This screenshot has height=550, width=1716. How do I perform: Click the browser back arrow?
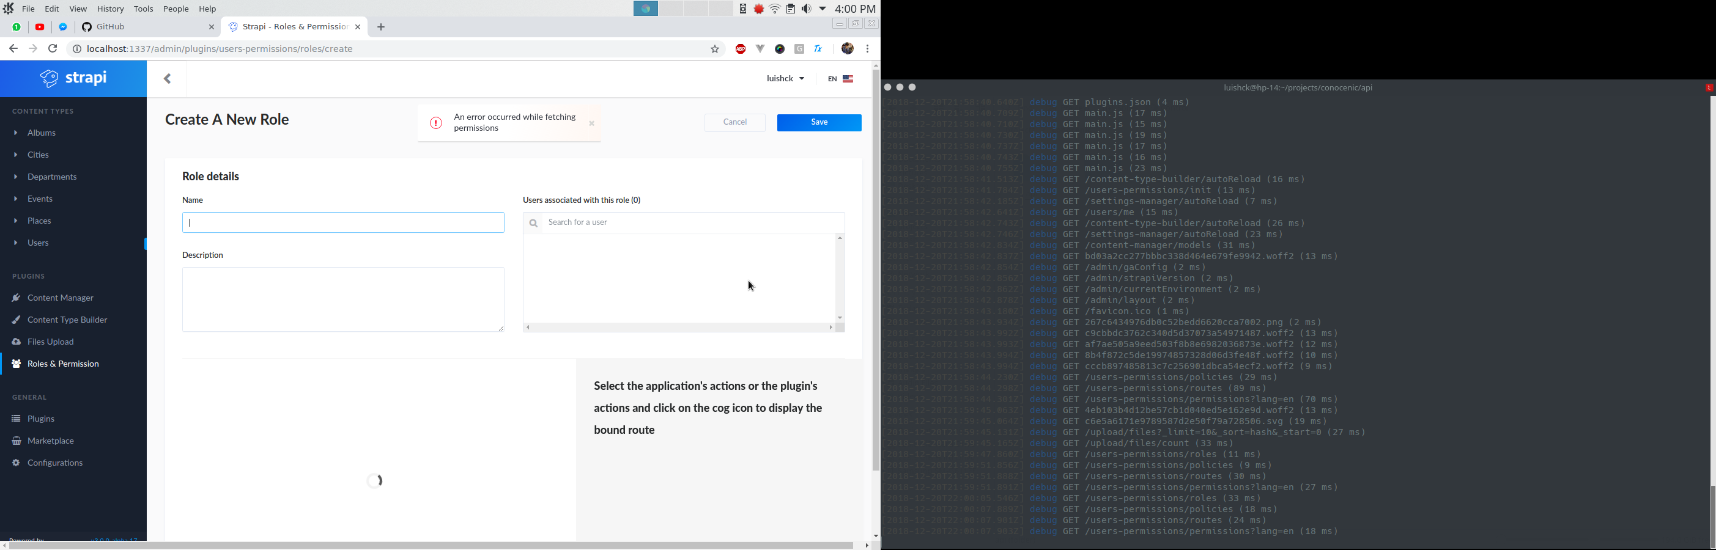click(x=13, y=49)
